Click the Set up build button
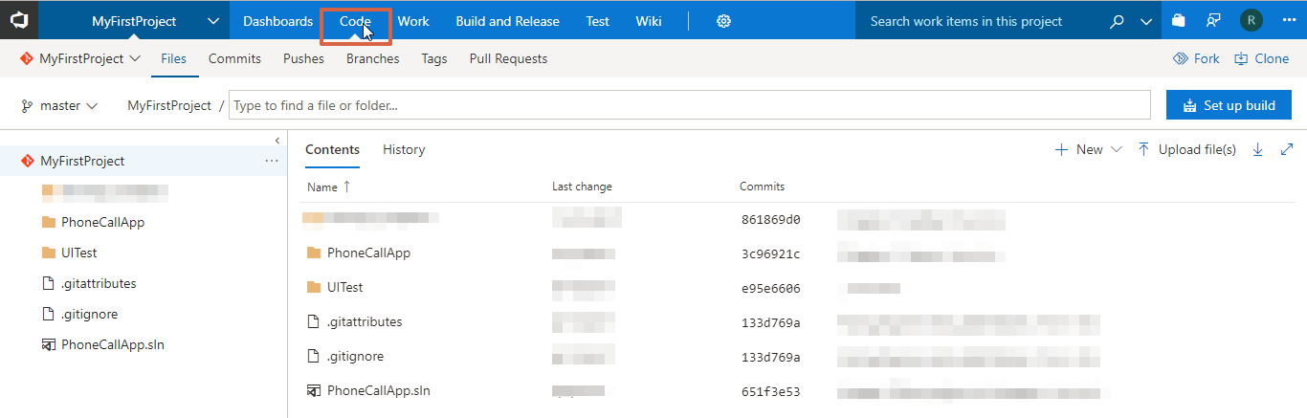1307x418 pixels. (x=1229, y=105)
